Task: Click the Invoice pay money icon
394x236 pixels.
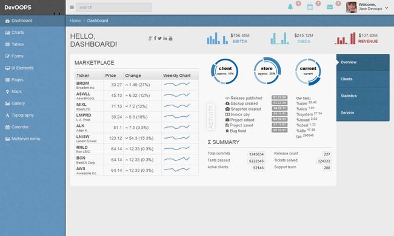Action: tap(227, 114)
